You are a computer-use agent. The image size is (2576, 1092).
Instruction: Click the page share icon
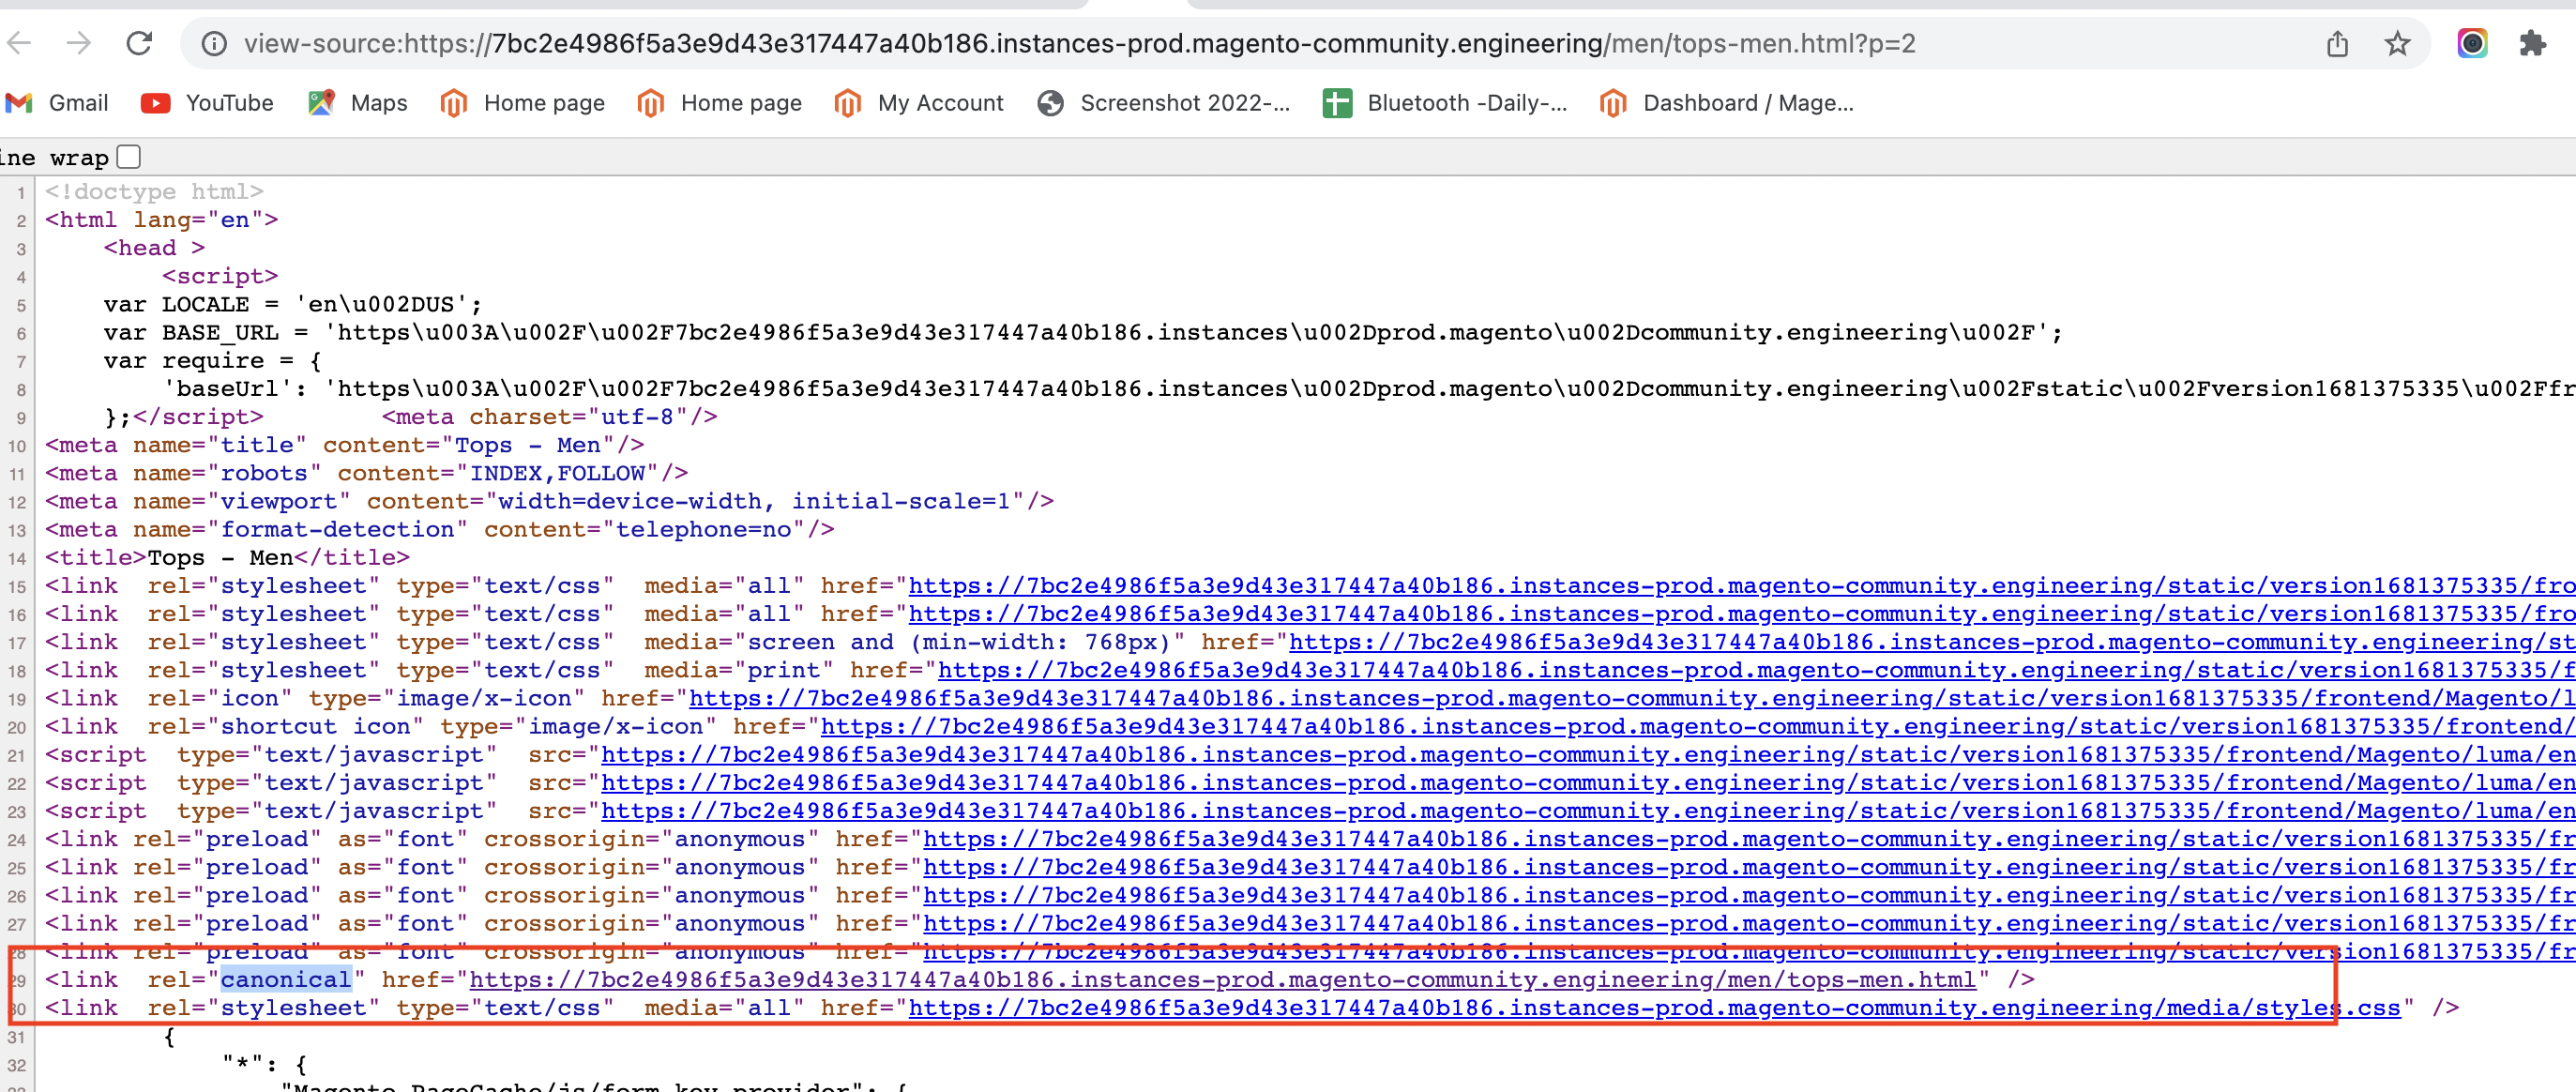click(x=2338, y=43)
